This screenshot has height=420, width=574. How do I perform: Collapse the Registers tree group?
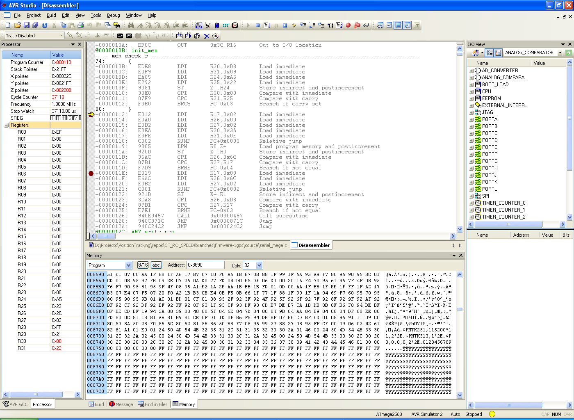[x=7, y=126]
